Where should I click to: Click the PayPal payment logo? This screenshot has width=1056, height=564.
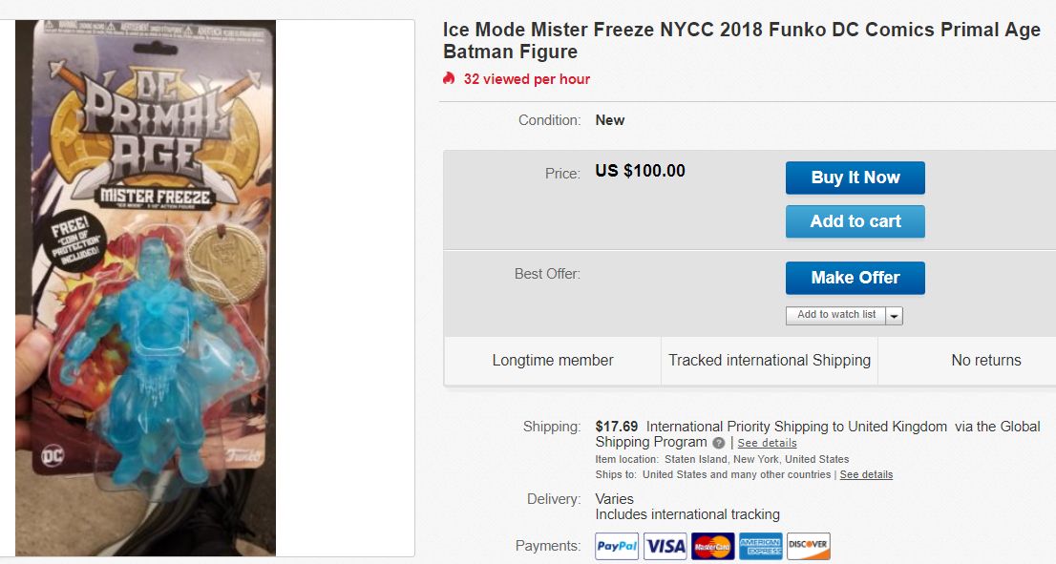point(617,546)
